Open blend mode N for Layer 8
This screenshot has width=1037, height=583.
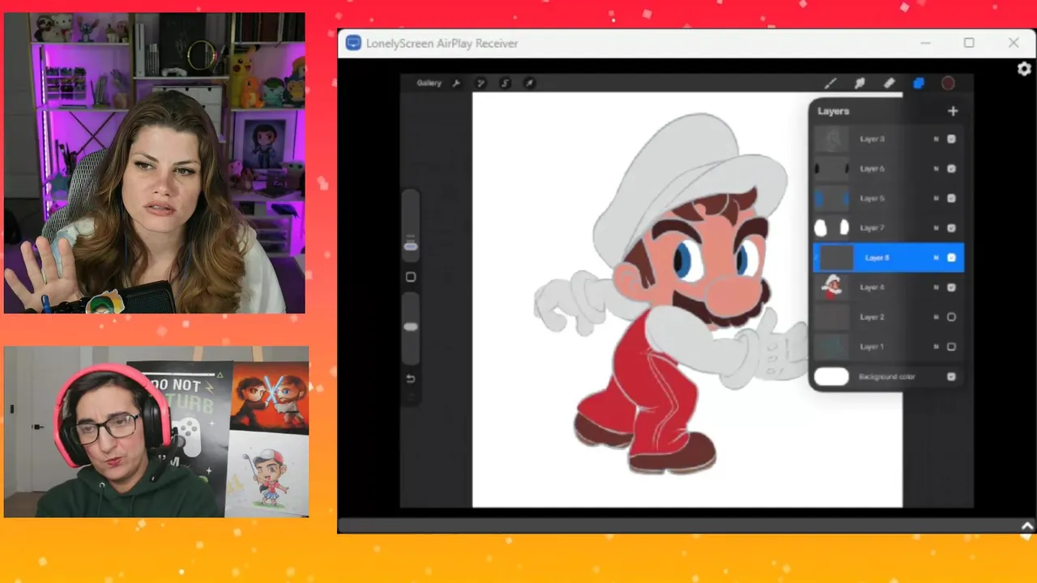click(x=936, y=257)
